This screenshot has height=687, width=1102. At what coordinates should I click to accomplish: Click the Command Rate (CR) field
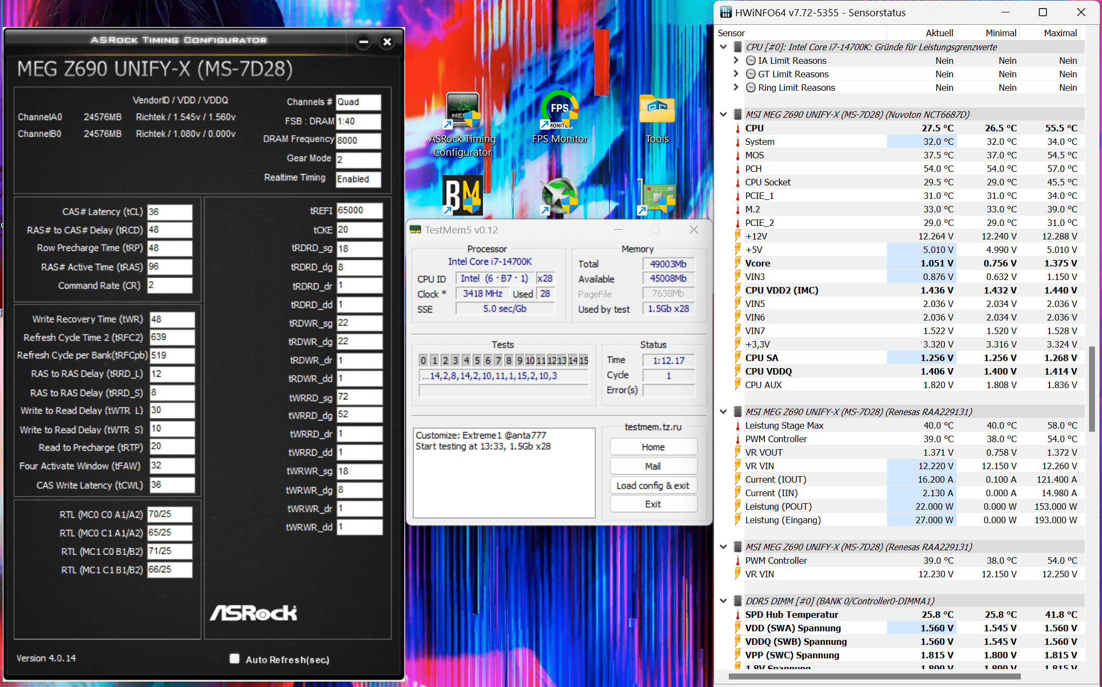pyautogui.click(x=170, y=285)
